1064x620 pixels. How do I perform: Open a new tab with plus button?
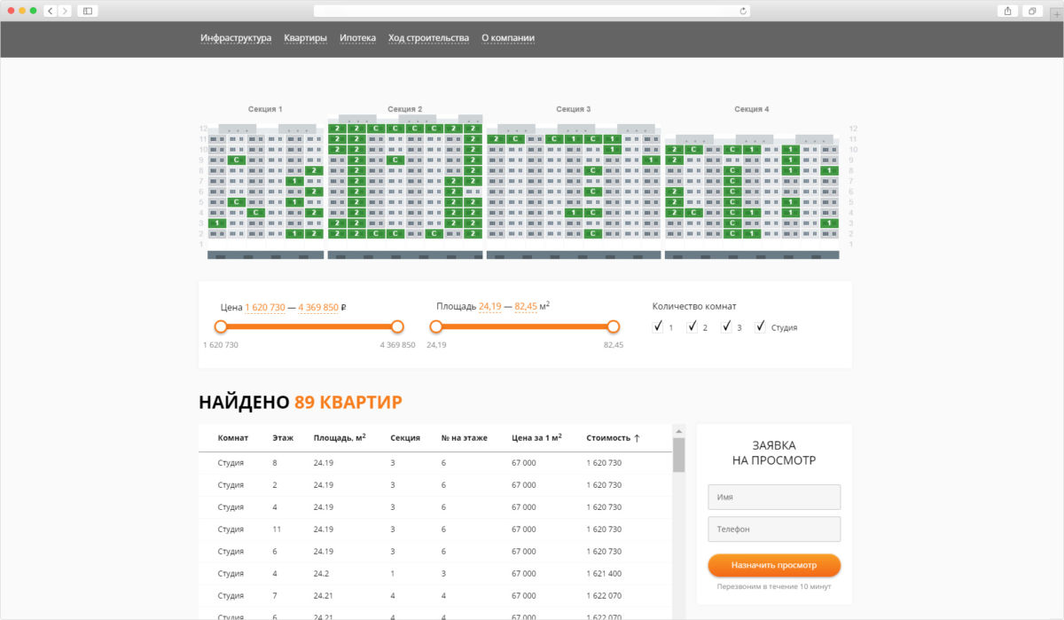[x=1056, y=13]
